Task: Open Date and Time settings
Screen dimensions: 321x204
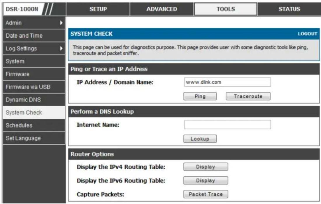Action: (x=34, y=36)
